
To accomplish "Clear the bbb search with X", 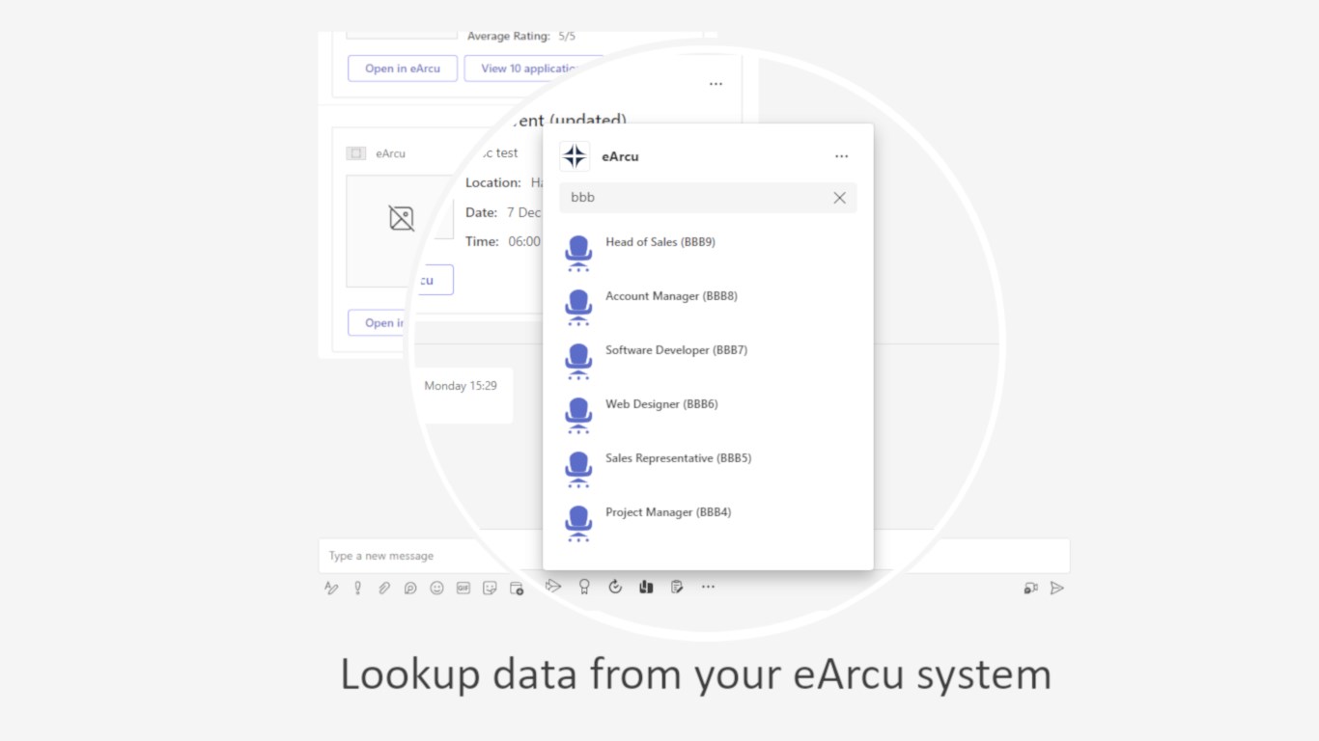I will click(839, 198).
